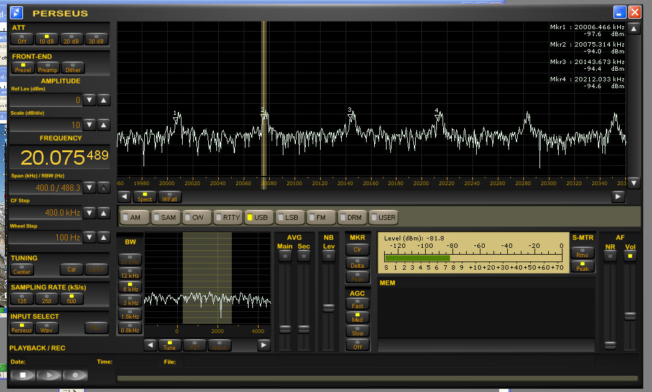Switch to AM demodulation mode
Image resolution: width=652 pixels, height=392 pixels.
(134, 217)
